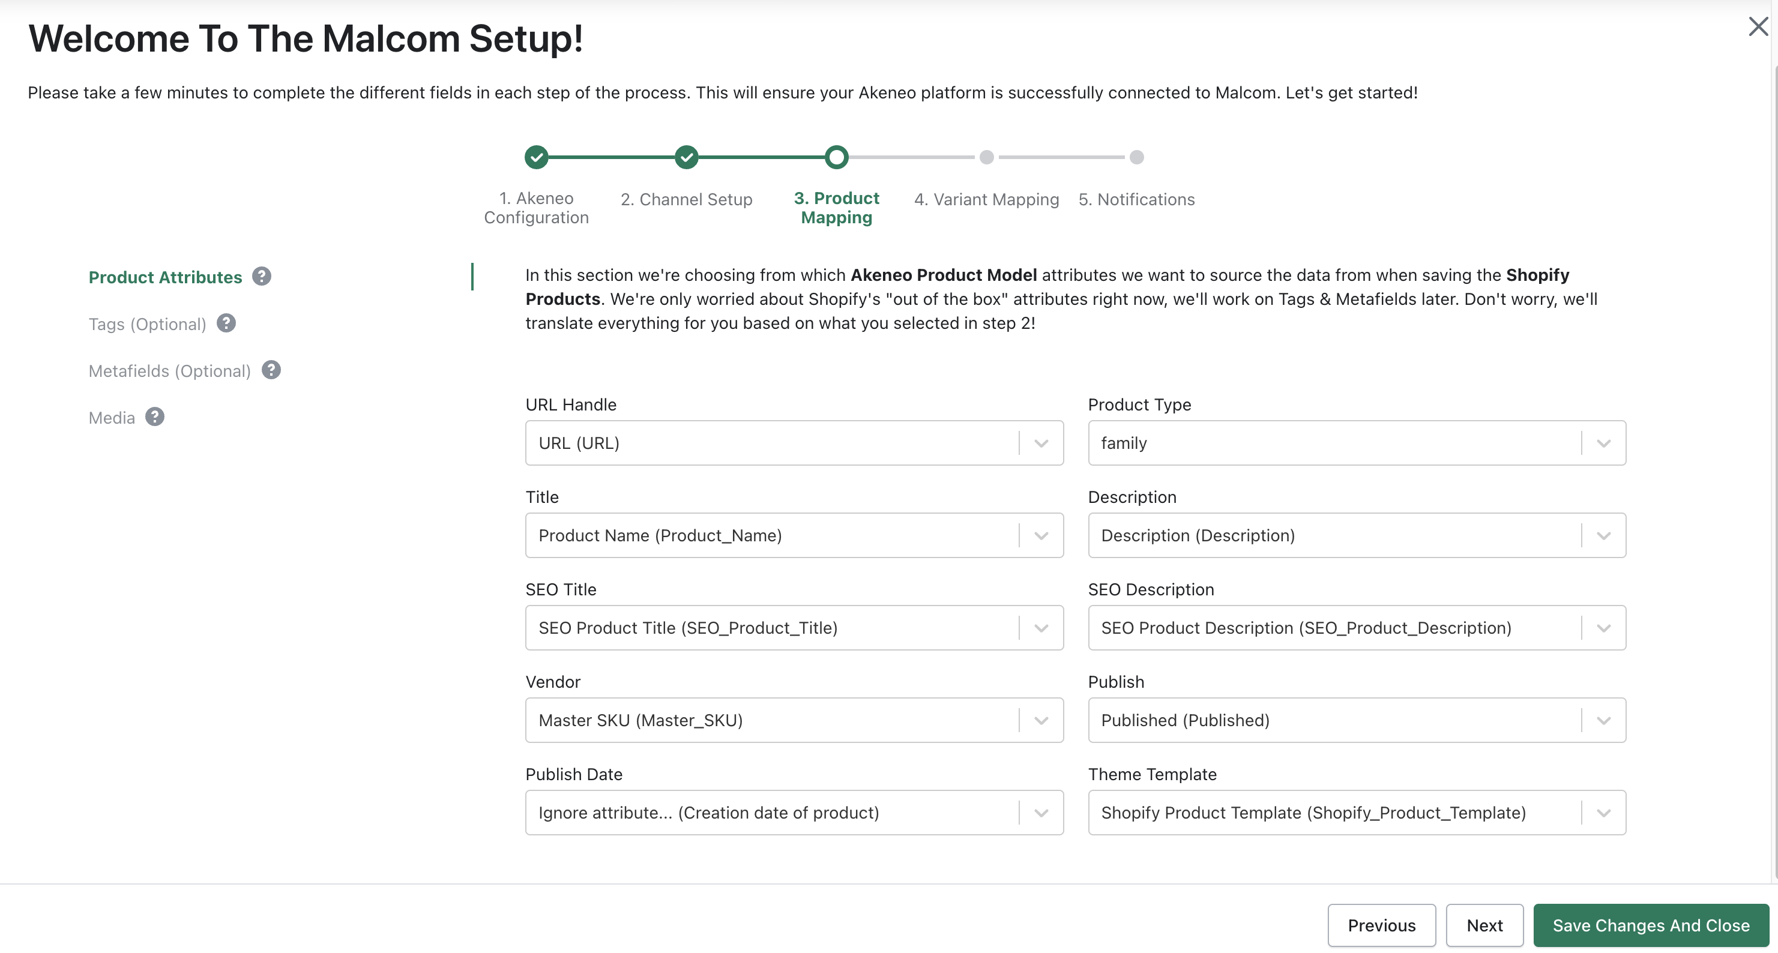This screenshot has width=1778, height=953.
Task: Open the Product Type dropdown arrow
Action: pyautogui.click(x=1603, y=443)
